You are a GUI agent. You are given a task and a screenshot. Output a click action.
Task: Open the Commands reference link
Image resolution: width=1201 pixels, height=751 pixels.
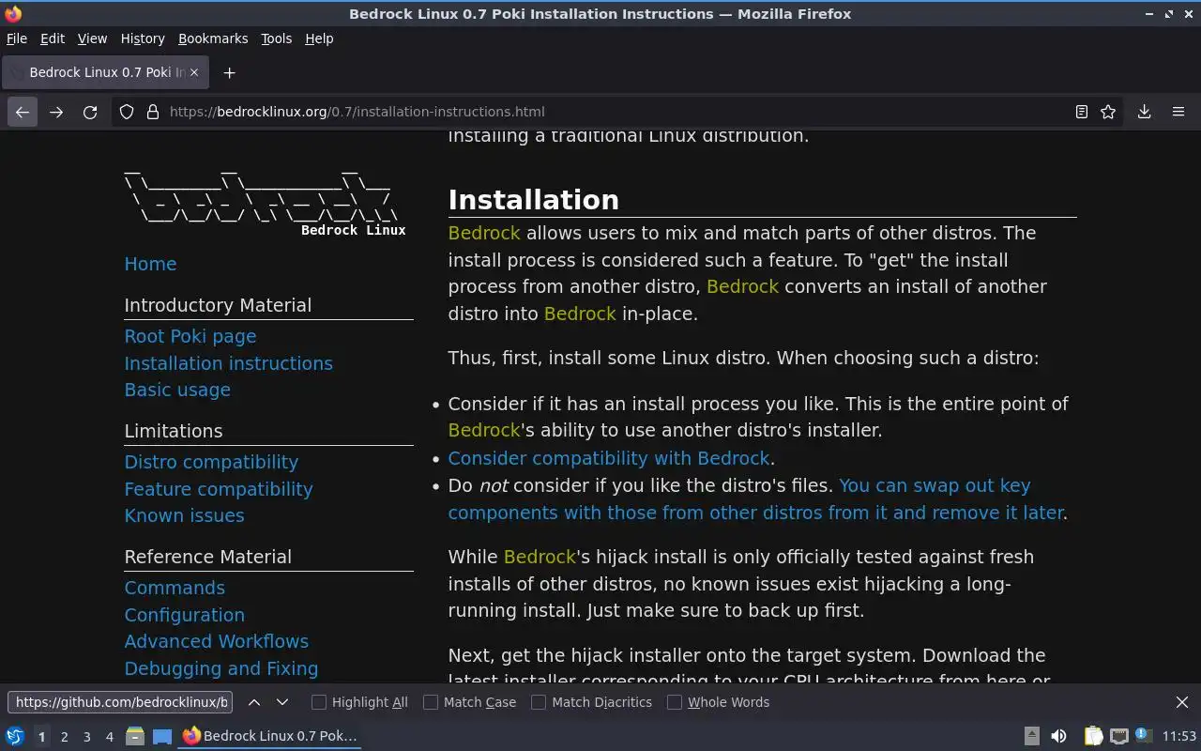(175, 588)
